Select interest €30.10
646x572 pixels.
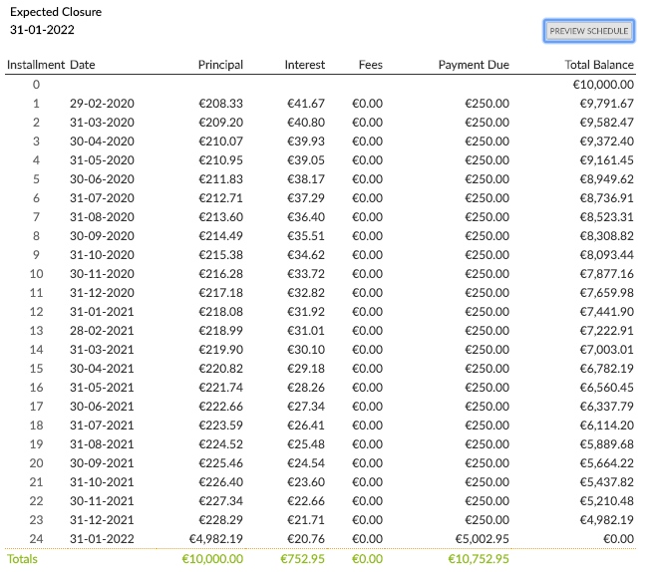coord(306,350)
